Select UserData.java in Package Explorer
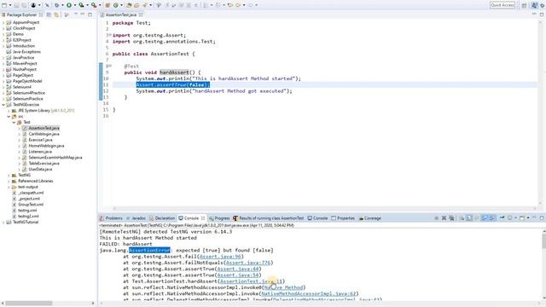 coord(40,169)
